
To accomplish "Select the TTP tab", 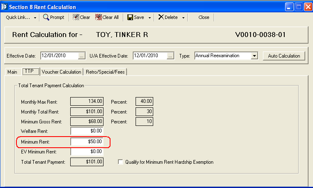I will pos(30,71).
